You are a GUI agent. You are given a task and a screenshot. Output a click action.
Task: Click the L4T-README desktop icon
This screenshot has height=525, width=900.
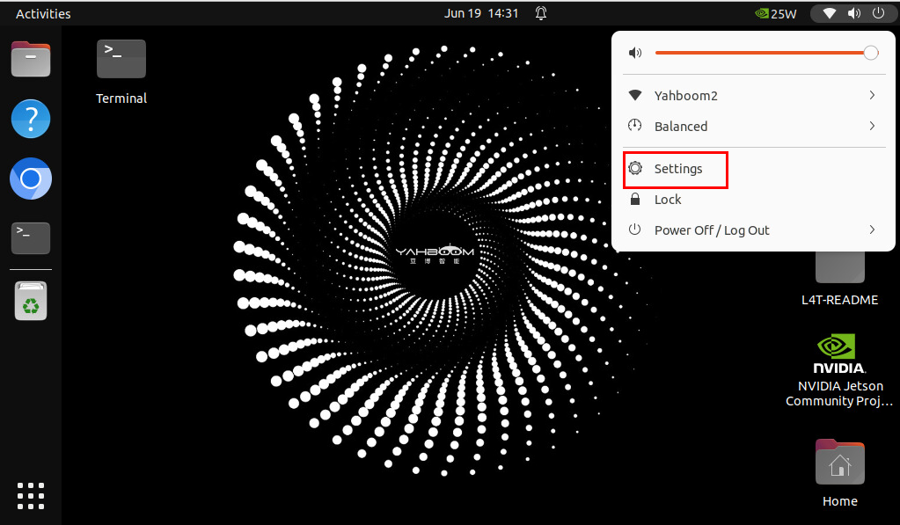[x=839, y=273]
